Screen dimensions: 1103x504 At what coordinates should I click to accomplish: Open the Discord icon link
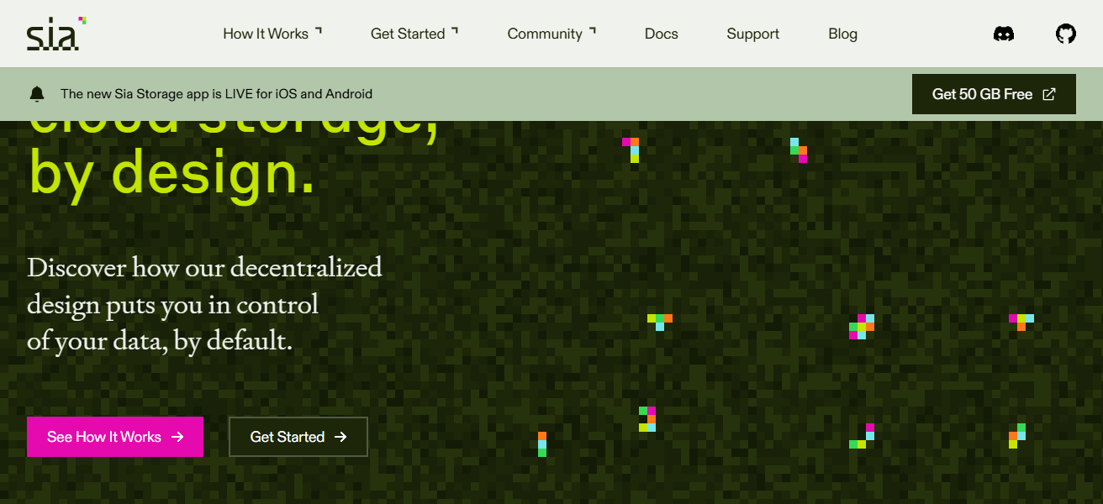(1003, 34)
